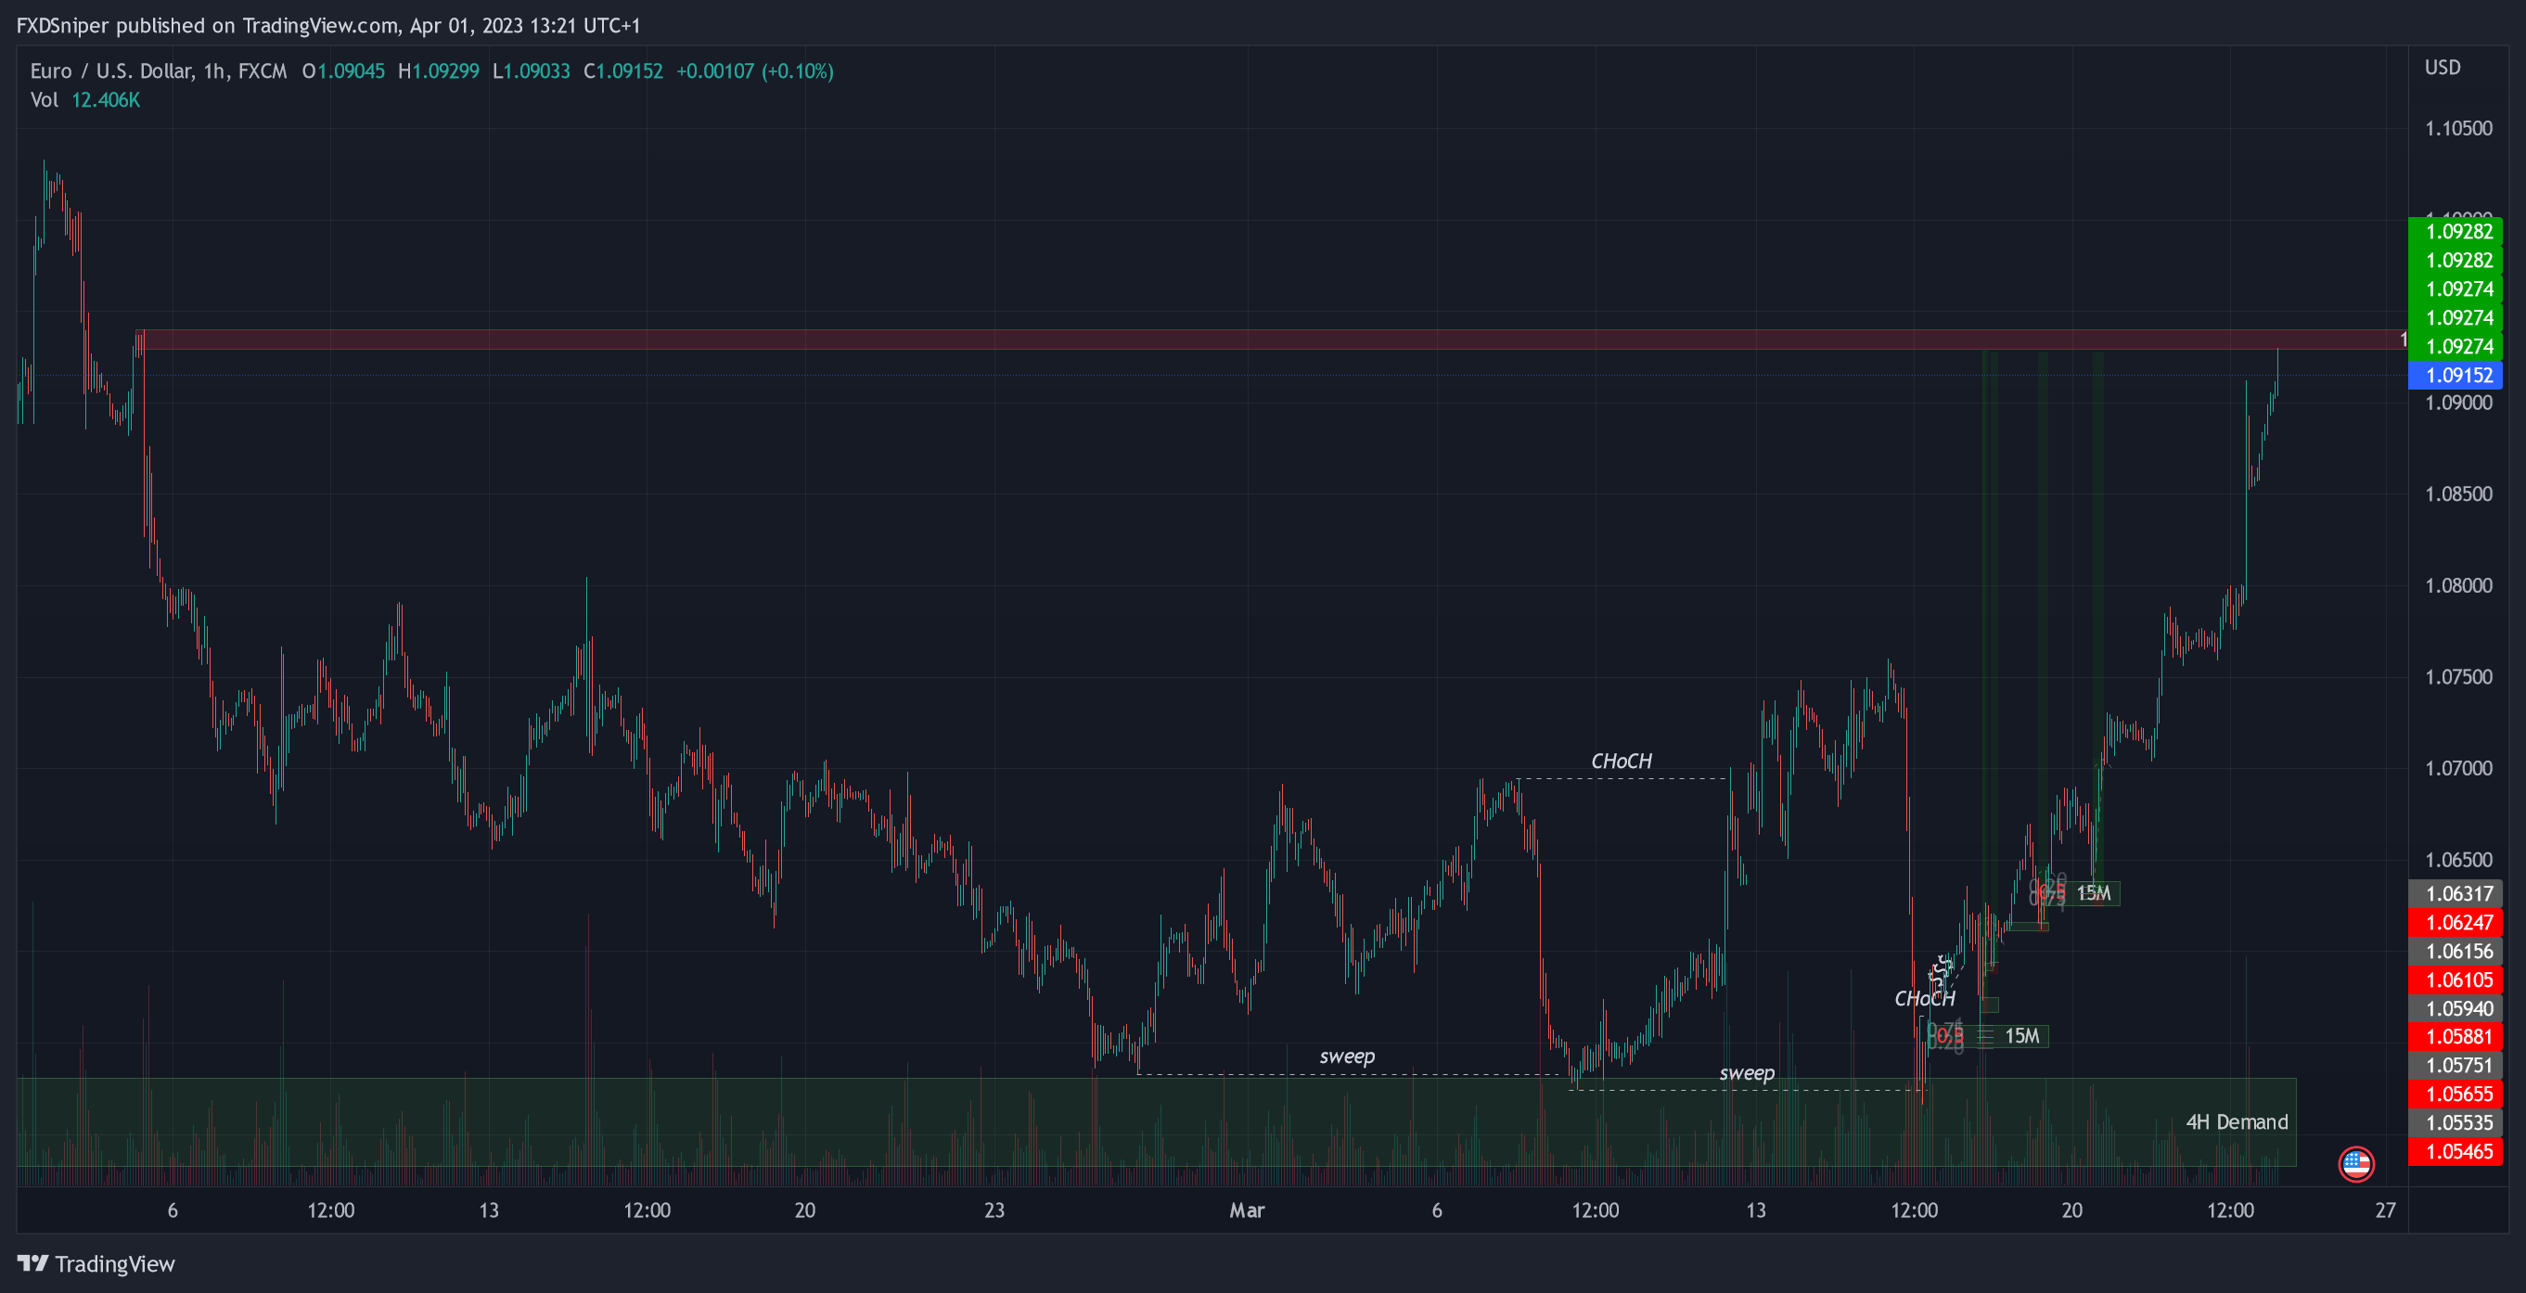Viewport: 2526px width, 1293px height.
Task: Select the red 1.05465 price label
Action: click(2456, 1152)
